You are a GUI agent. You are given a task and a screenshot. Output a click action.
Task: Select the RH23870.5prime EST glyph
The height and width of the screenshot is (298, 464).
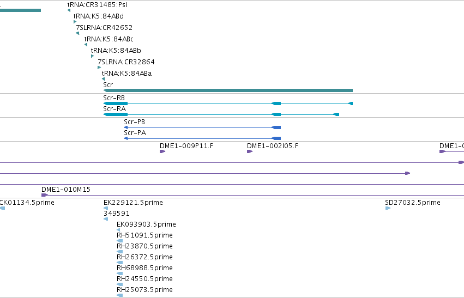[119, 252]
